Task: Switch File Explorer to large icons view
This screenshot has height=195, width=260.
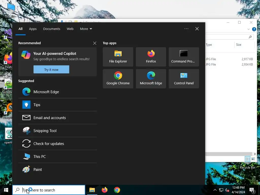Action: tap(253, 159)
